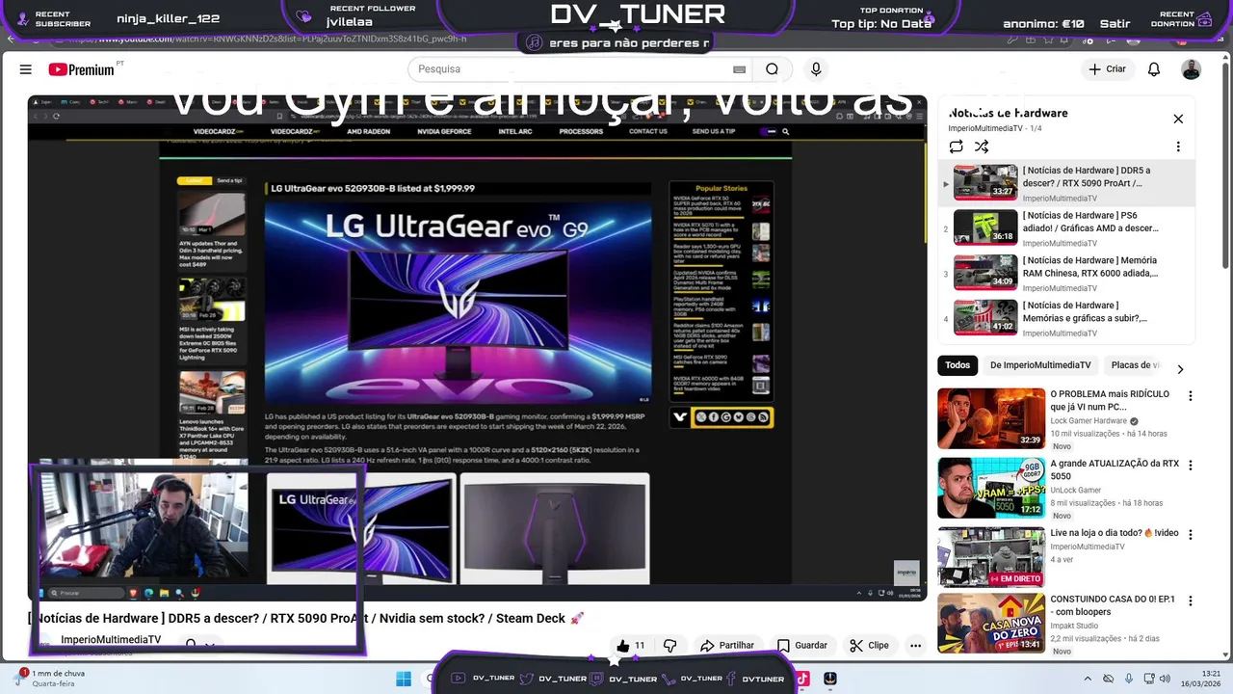Open playlist panel more options menu

(x=1178, y=147)
